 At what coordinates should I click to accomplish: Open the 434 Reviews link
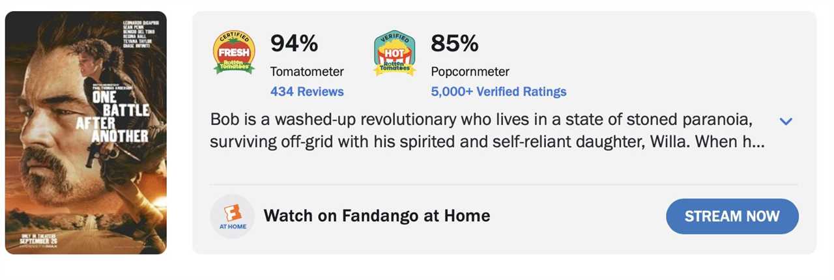pyautogui.click(x=307, y=92)
